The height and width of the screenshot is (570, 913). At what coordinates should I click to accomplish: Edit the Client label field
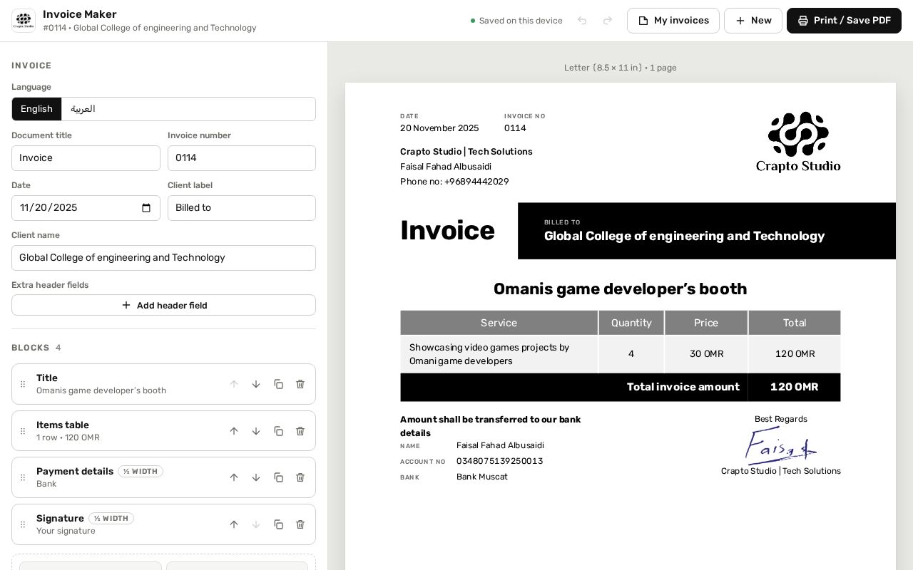pyautogui.click(x=242, y=208)
